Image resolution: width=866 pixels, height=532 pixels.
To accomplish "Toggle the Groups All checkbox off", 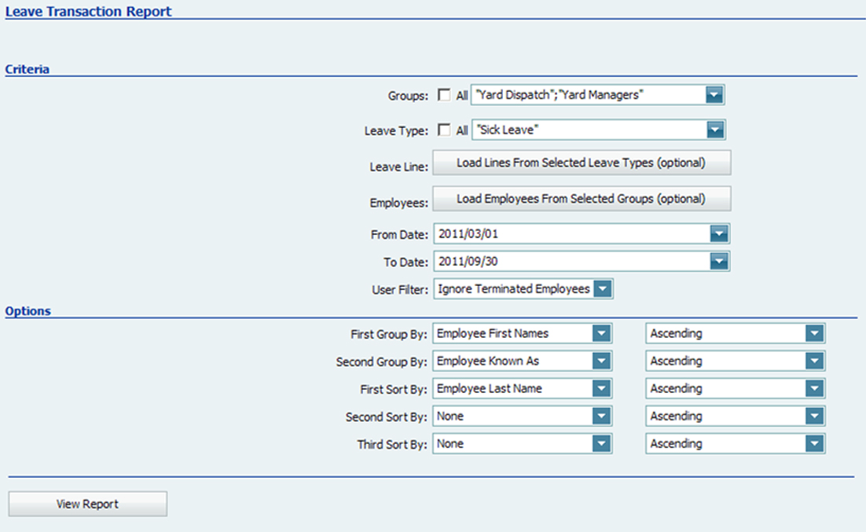I will [x=445, y=94].
